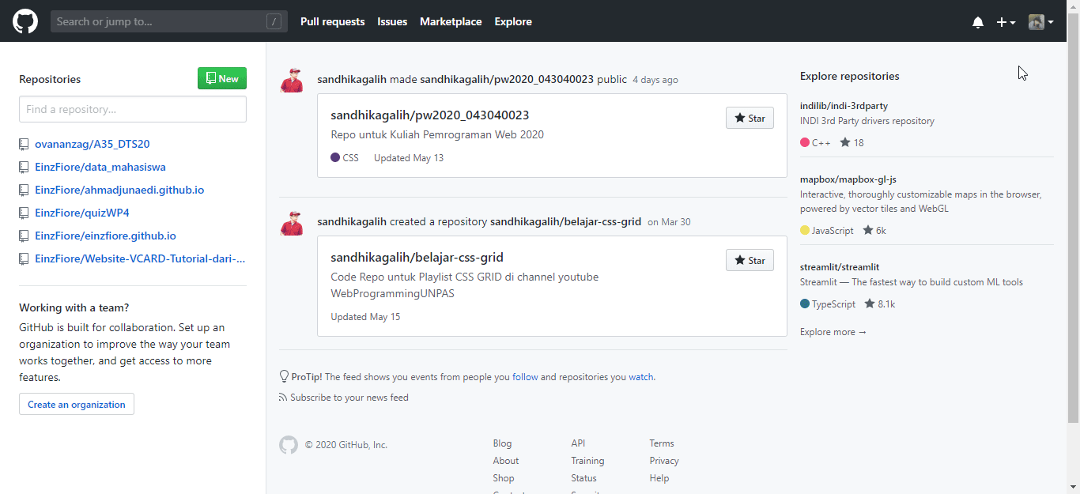Open the notifications bell icon

[x=978, y=22]
